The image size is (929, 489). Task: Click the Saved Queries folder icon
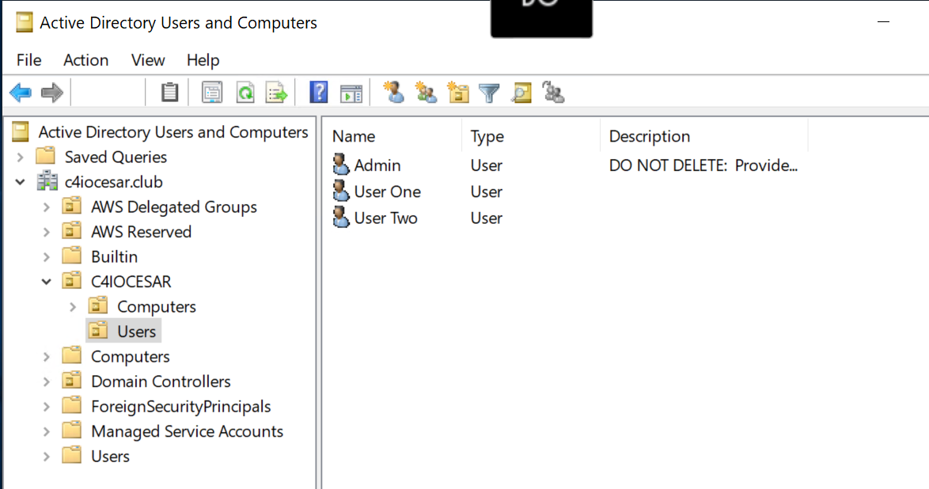46,157
